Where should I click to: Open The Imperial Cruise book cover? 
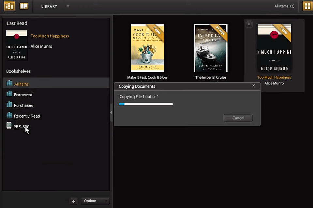tap(211, 48)
